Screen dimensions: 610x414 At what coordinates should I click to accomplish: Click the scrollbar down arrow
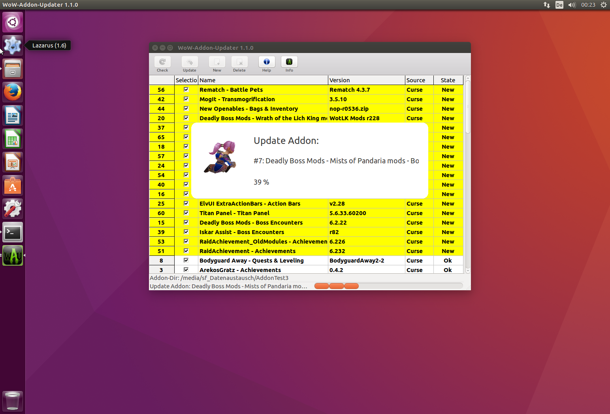pyautogui.click(x=468, y=271)
